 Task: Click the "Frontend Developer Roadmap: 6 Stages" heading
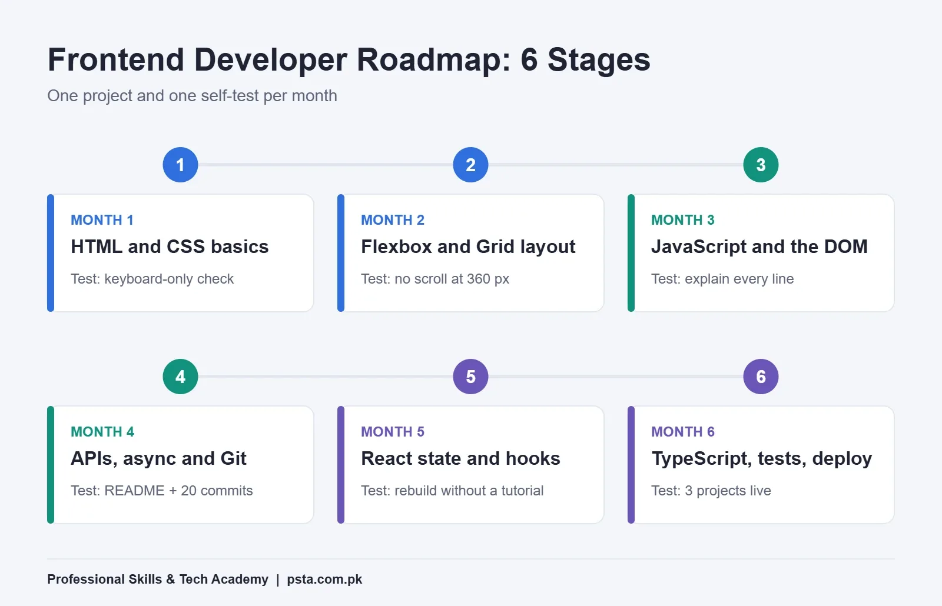(x=349, y=60)
